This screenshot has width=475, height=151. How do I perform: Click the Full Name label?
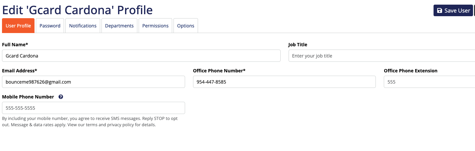pos(15,45)
